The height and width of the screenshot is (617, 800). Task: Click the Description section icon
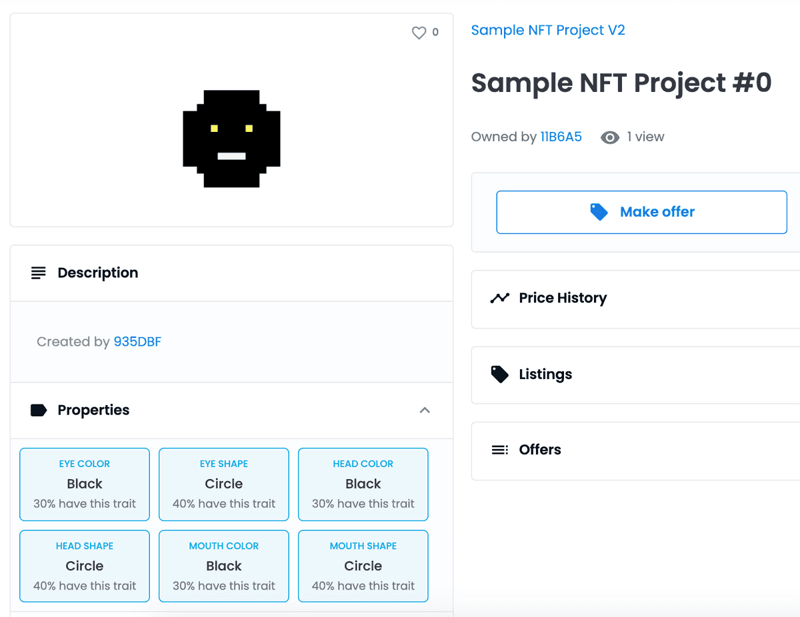38,272
